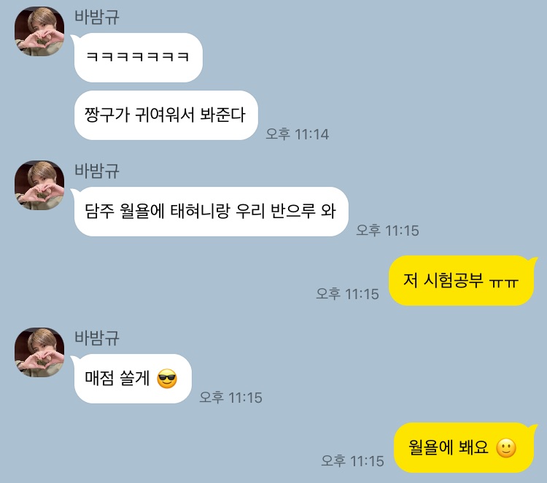Click the 바밤규 name above 담주 message
Image resolution: width=547 pixels, height=483 pixels.
point(97,171)
